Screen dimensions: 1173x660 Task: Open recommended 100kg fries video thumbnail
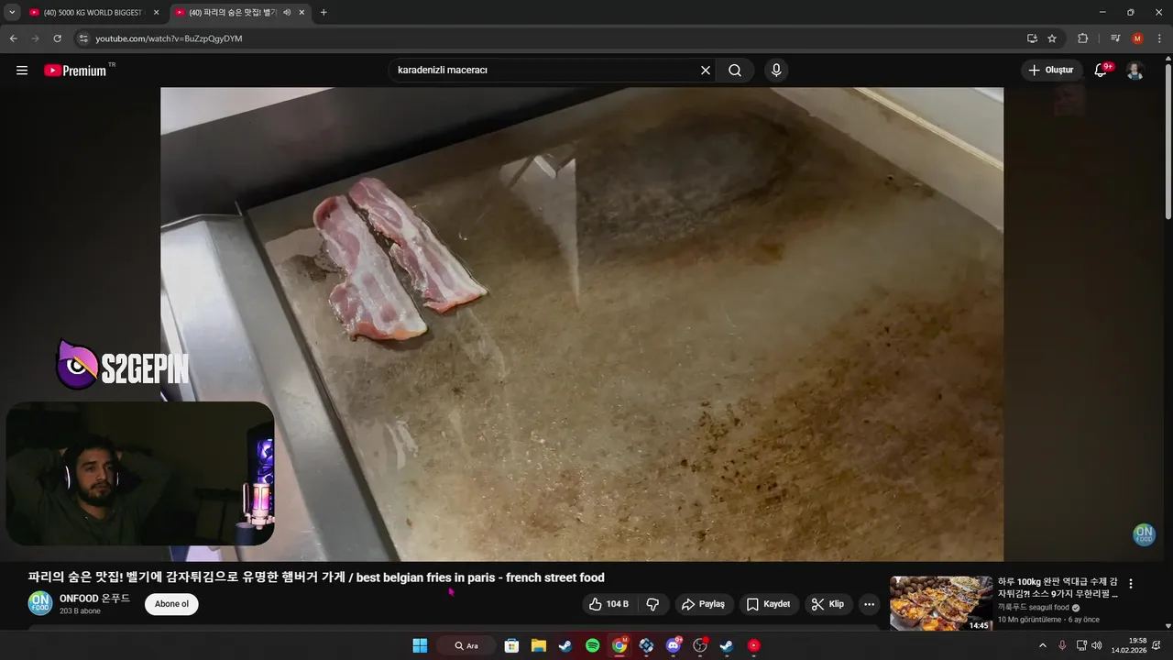point(941,603)
